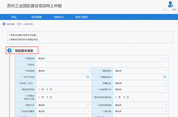This screenshot has width=178, height=117.
Task: Open calendar picker for 拟开工时间
Action: pyautogui.click(x=88, y=77)
